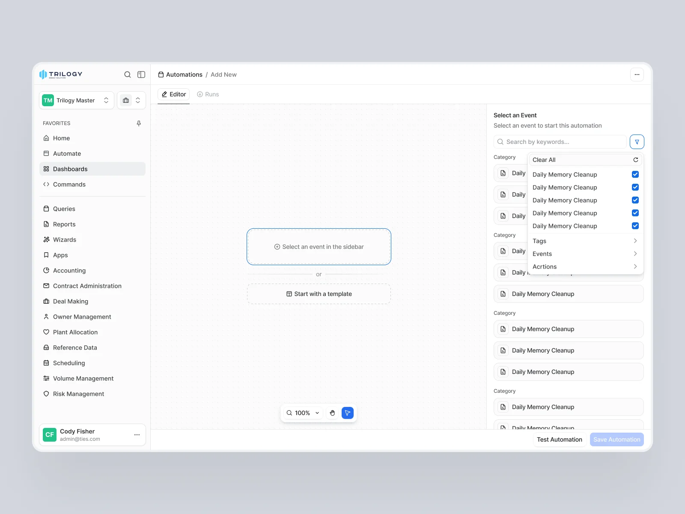Click the Search by keywords field
The width and height of the screenshot is (685, 514).
pyautogui.click(x=560, y=142)
